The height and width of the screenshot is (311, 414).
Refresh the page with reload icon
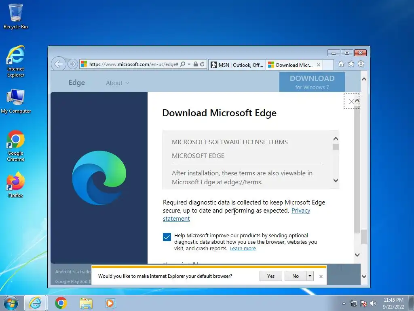pos(202,64)
